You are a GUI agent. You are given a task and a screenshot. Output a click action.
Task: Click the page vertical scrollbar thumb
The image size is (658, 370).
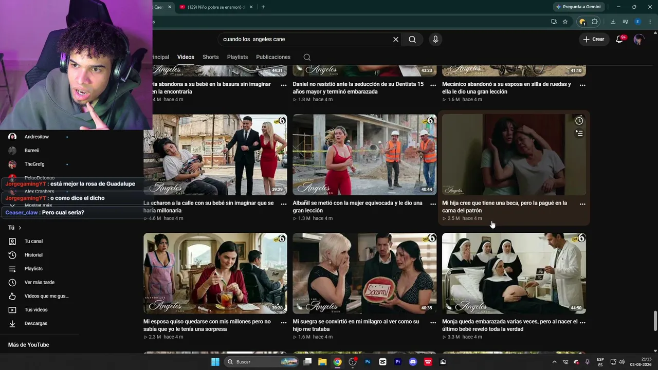(655, 321)
